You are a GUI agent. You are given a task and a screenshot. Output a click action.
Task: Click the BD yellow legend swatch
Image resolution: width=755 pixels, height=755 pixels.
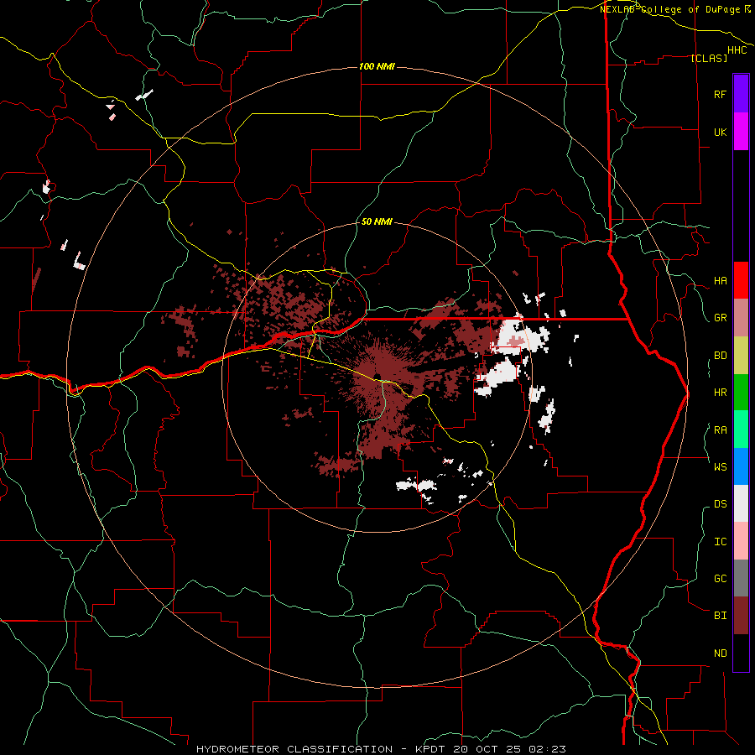(x=741, y=355)
